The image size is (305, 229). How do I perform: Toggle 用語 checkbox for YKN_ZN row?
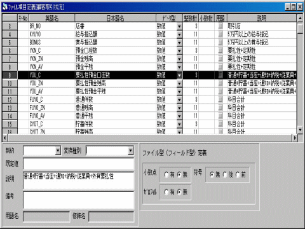(x=220, y=59)
